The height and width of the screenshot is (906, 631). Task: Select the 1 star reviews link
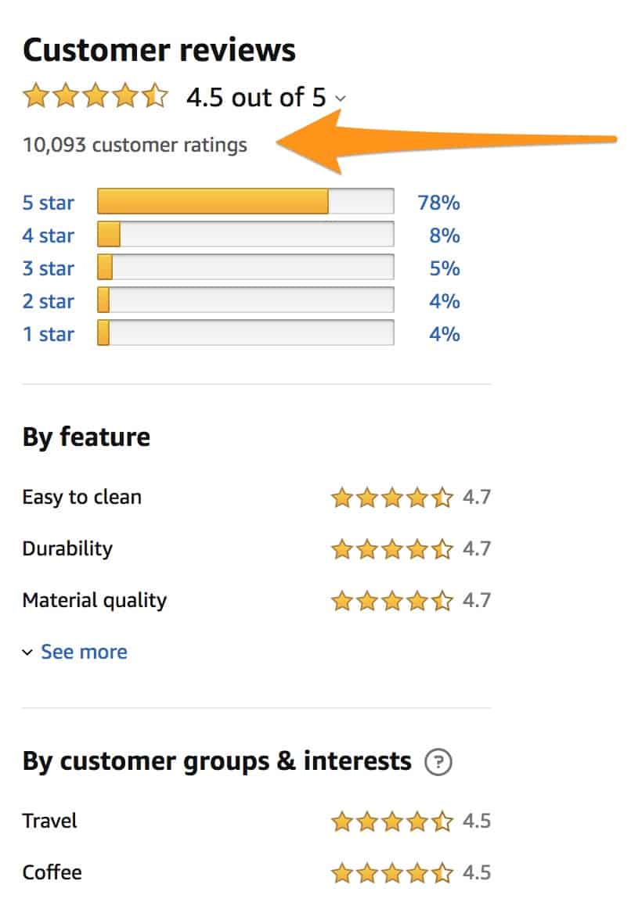coord(49,334)
